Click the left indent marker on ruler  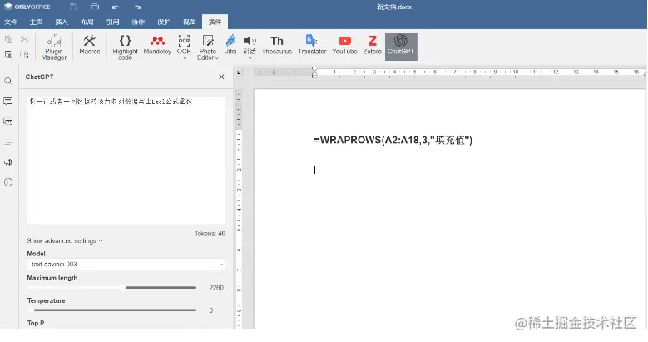point(314,74)
